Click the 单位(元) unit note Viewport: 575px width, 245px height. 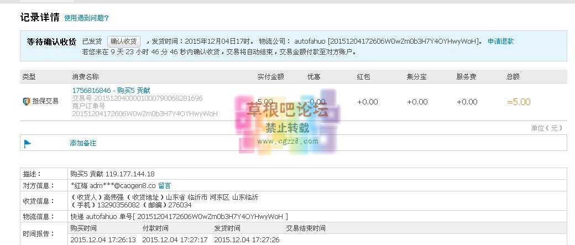point(546,128)
